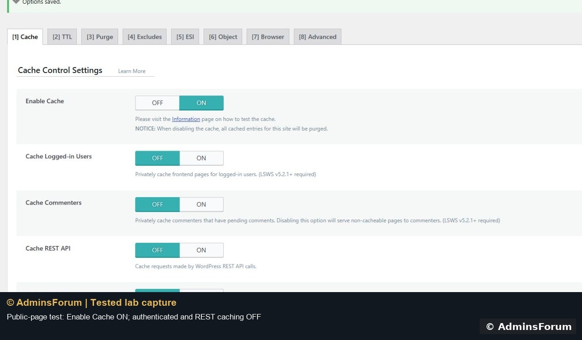Open the Information page link

(186, 119)
